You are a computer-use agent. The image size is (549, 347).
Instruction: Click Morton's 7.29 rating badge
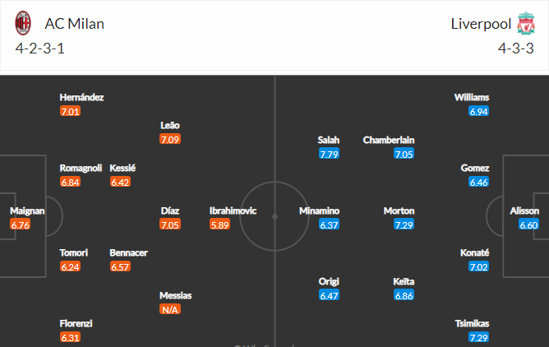tap(404, 224)
